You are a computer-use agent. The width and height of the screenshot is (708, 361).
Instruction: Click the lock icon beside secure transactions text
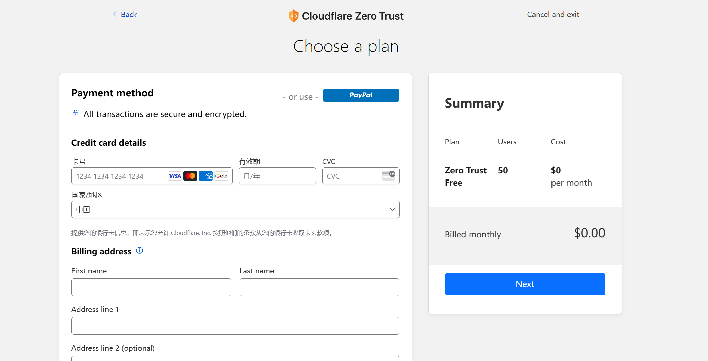point(75,113)
